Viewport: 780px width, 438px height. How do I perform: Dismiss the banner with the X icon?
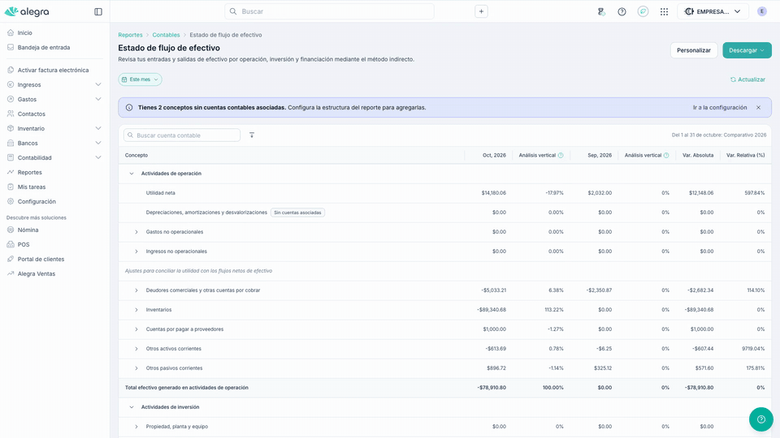coord(758,107)
